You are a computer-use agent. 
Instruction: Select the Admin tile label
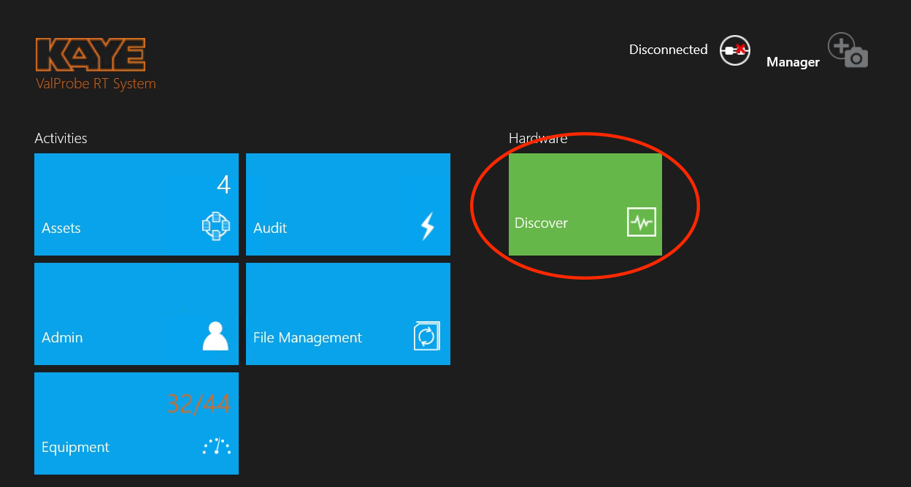tap(62, 338)
